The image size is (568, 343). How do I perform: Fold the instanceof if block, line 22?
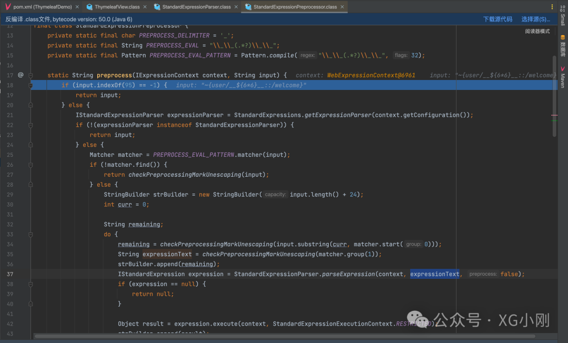(31, 125)
